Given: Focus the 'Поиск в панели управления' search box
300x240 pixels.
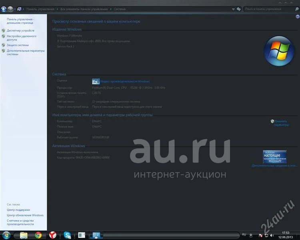Looking at the screenshot, I should click(x=269, y=9).
